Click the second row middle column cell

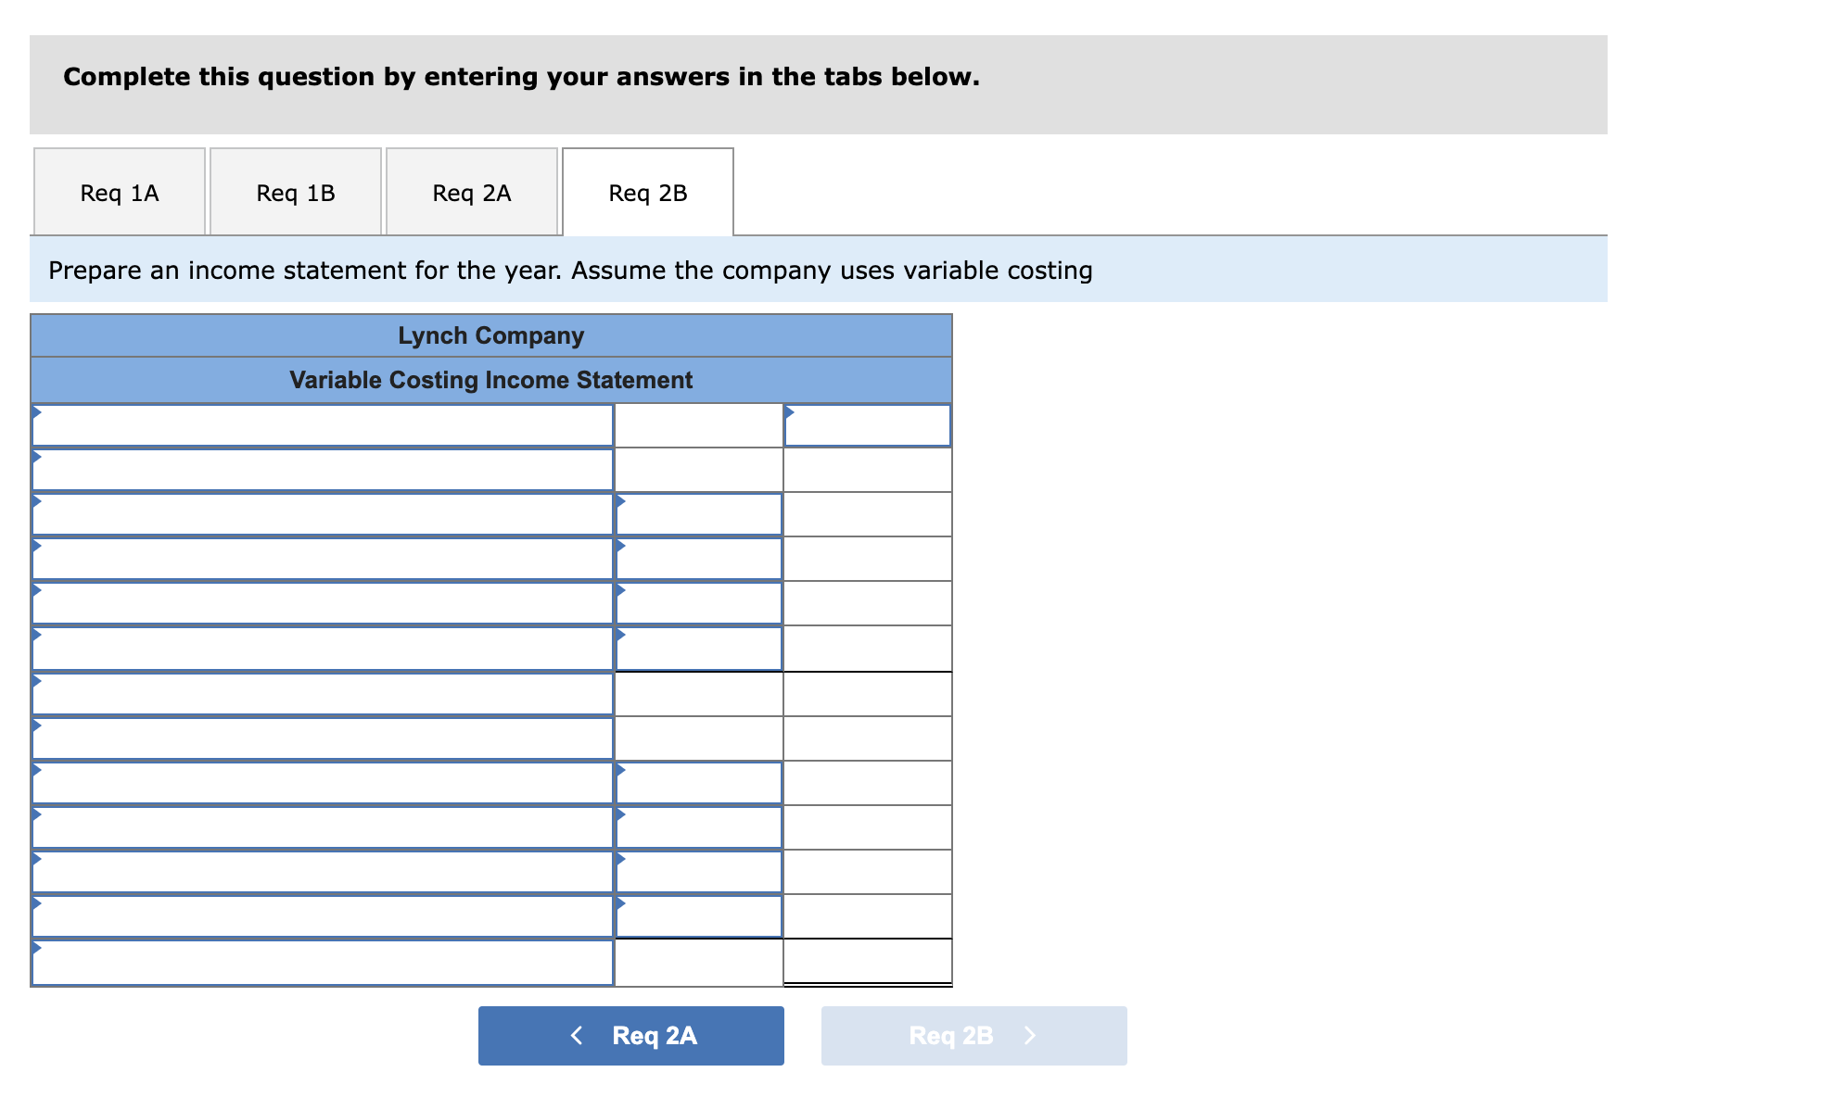coord(698,470)
